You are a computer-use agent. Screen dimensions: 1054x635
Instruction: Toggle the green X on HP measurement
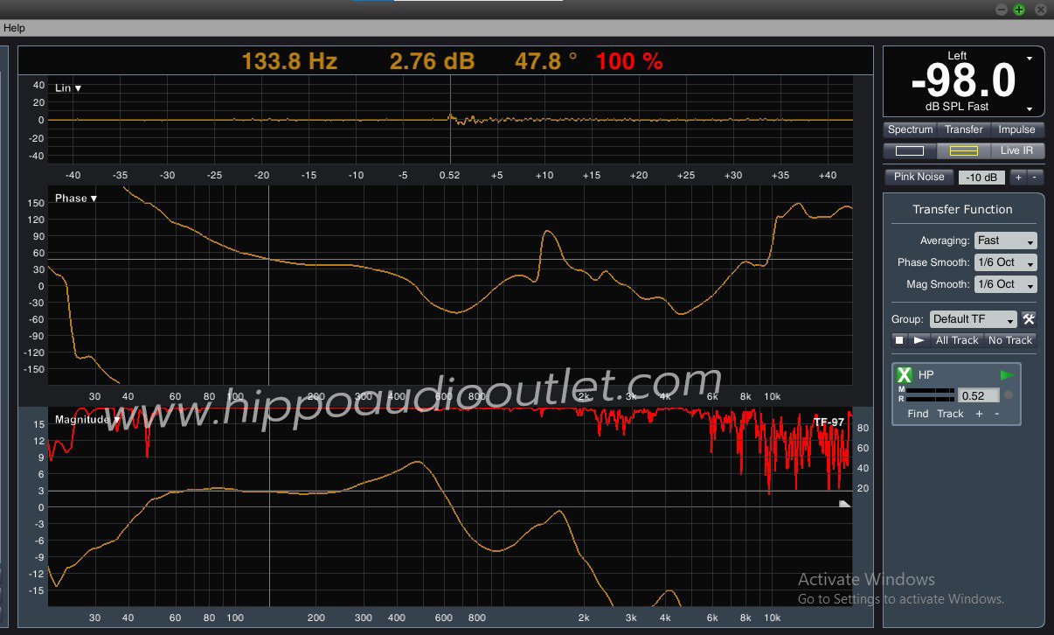[x=905, y=375]
